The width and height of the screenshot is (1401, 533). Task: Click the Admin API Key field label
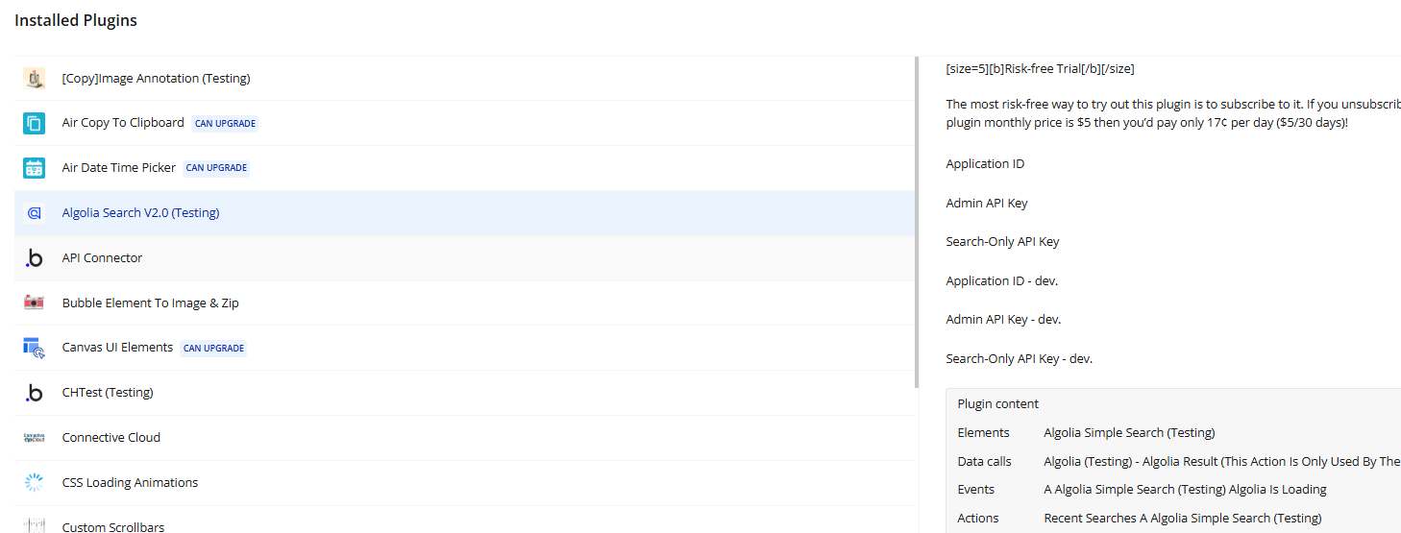point(987,204)
